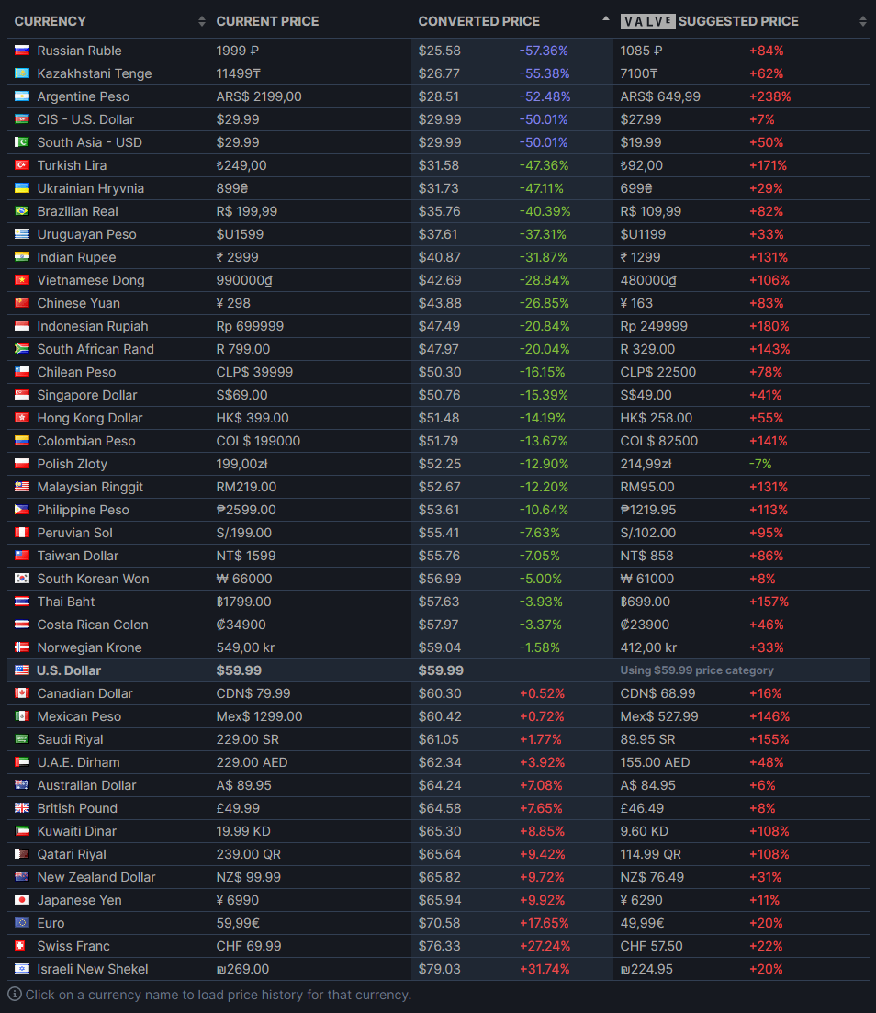Screen dimensions: 876x1013
Task: Open South Asia - USD price history
Action: (x=90, y=142)
